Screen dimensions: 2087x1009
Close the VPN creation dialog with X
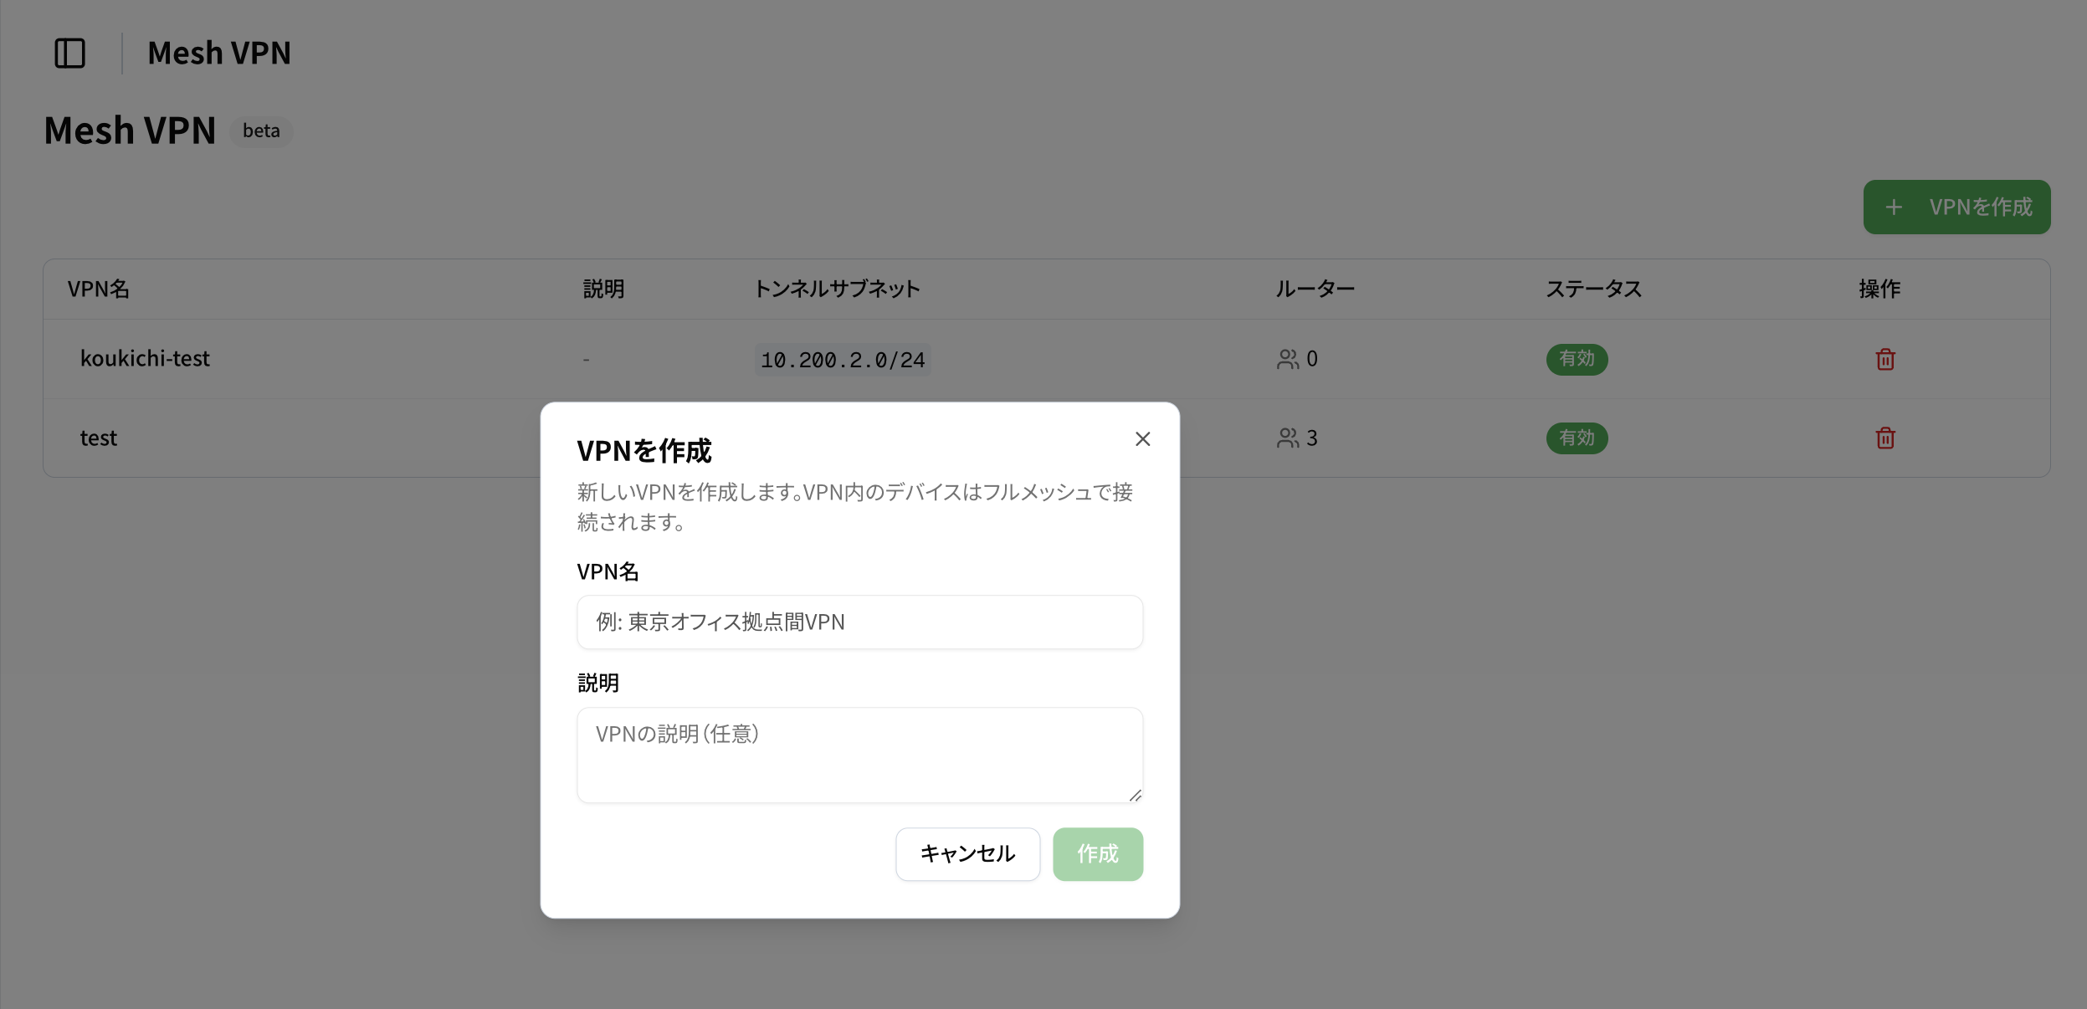tap(1142, 439)
